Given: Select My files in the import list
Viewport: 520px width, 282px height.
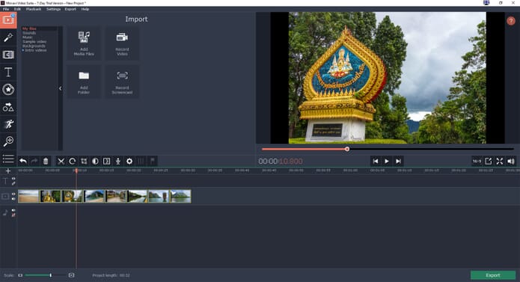Looking at the screenshot, I should (x=29, y=29).
